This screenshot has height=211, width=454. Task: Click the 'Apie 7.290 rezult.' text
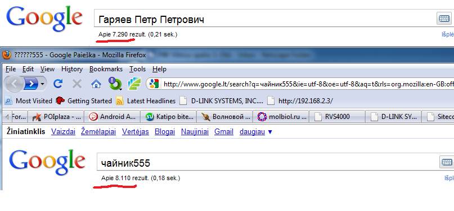point(122,34)
